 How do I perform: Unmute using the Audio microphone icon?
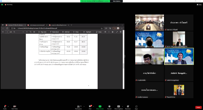(5, 106)
